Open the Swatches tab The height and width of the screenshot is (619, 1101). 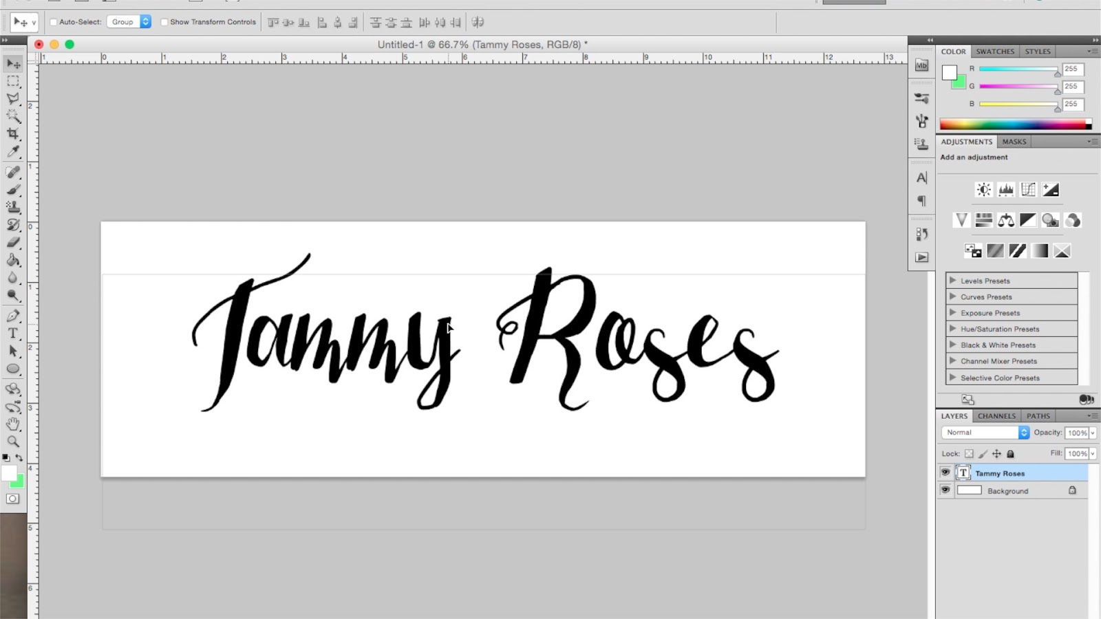[x=995, y=52]
